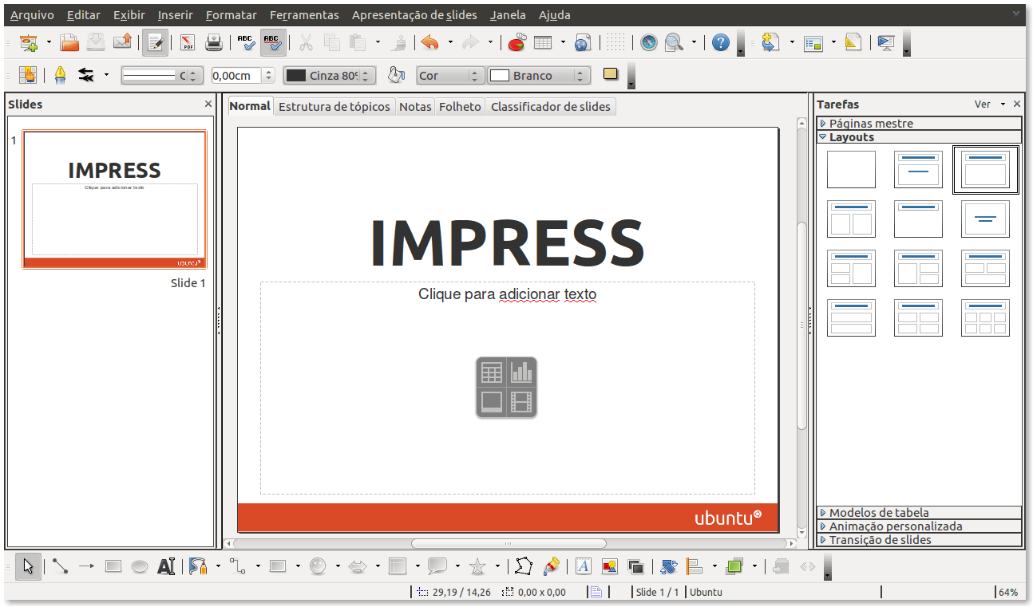Insert a table from the toolbar
This screenshot has width=1033, height=607.
(x=544, y=43)
